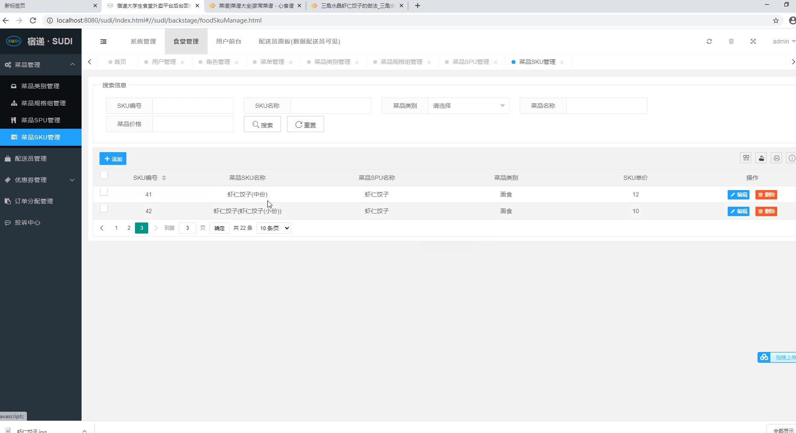Switch to 用户前台 top menu
Image resolution: width=796 pixels, height=433 pixels.
(228, 41)
